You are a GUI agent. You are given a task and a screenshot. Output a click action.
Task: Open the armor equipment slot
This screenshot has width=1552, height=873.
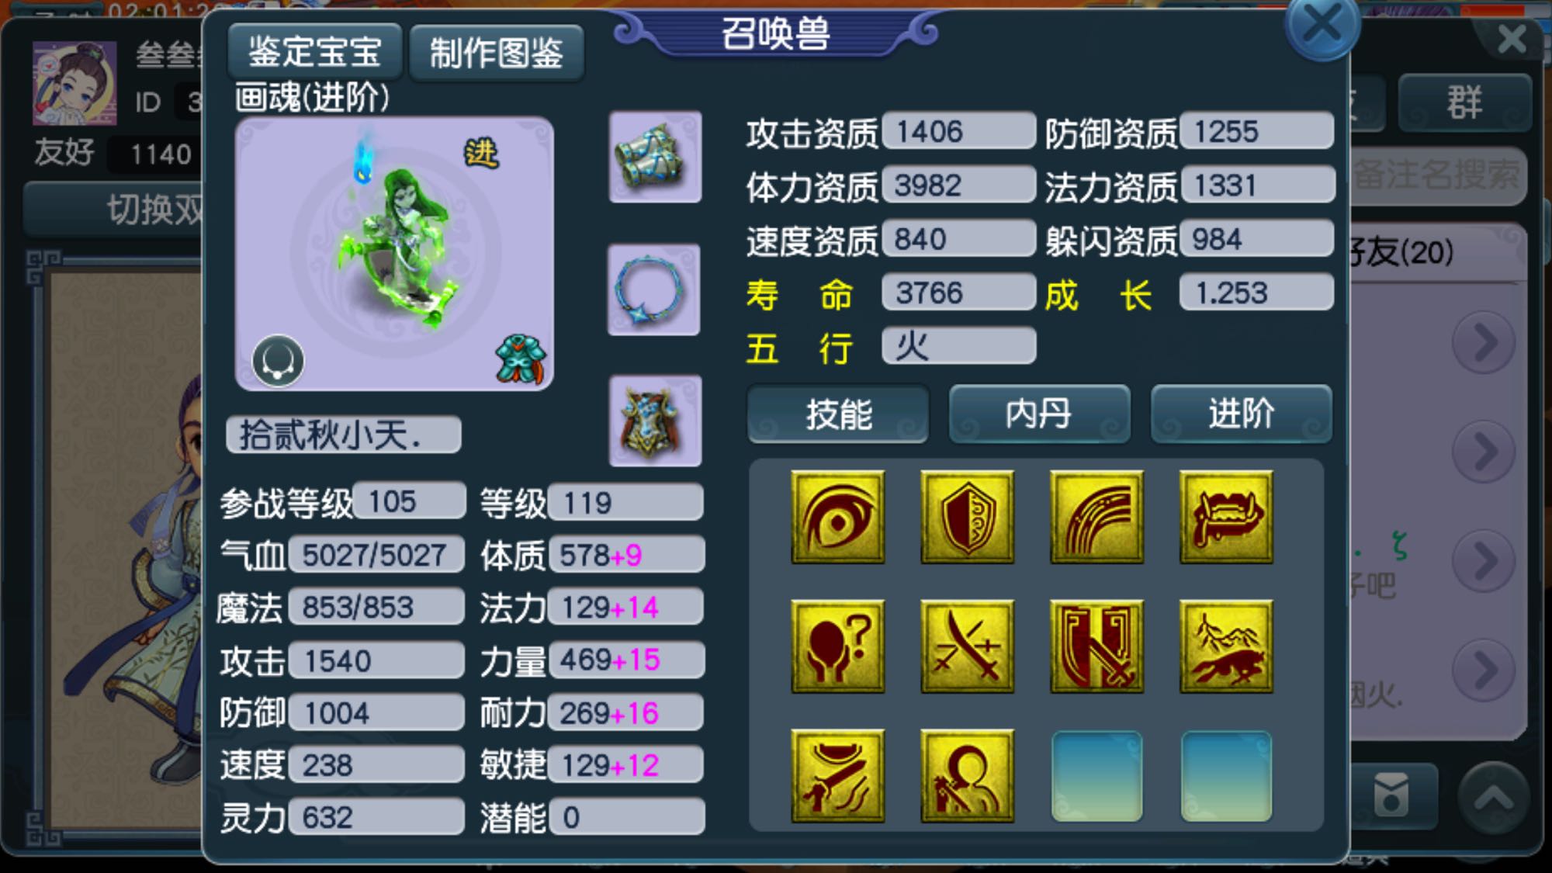pyautogui.click(x=655, y=421)
